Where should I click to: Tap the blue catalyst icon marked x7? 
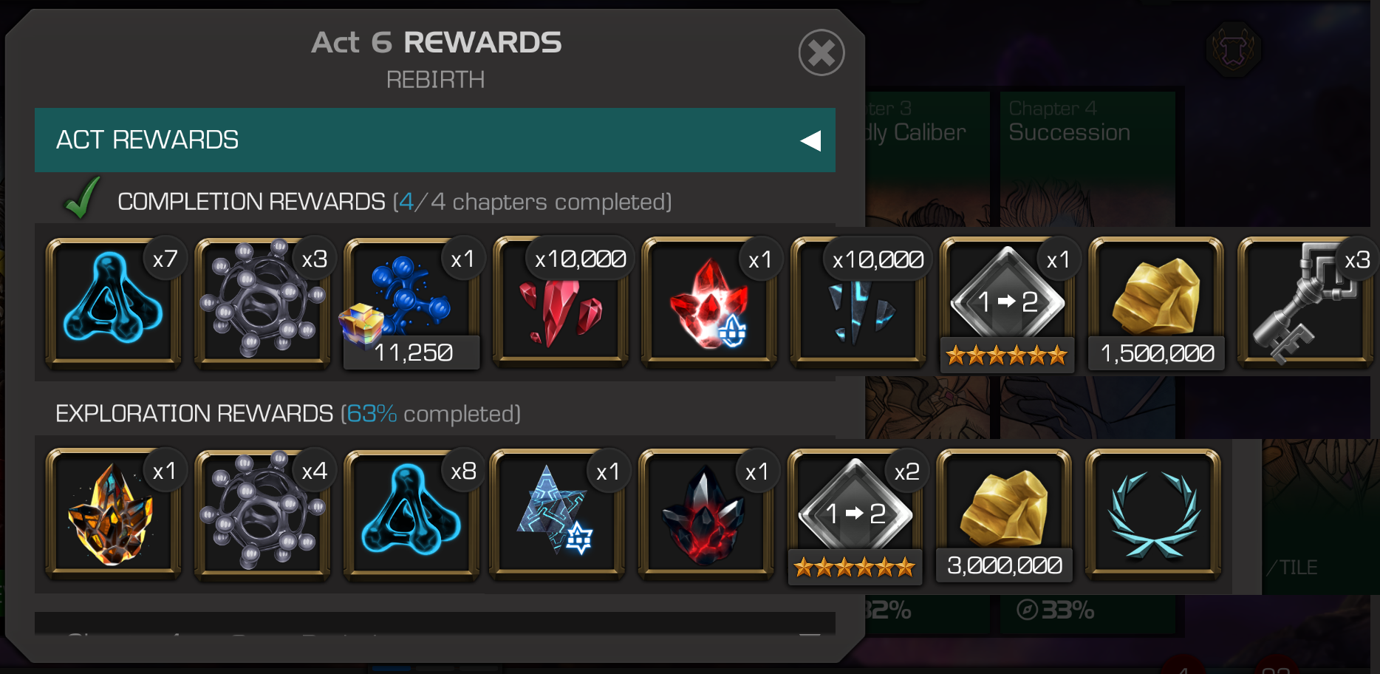[113, 303]
